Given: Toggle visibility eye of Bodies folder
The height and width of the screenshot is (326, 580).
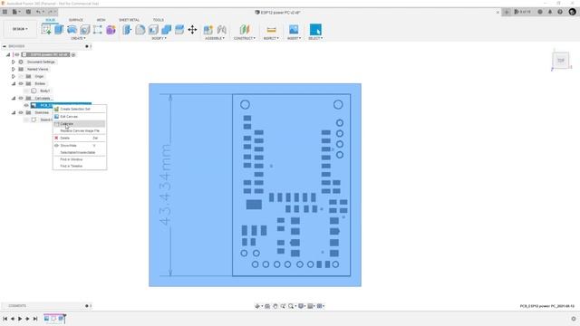Looking at the screenshot, I should pos(21,83).
